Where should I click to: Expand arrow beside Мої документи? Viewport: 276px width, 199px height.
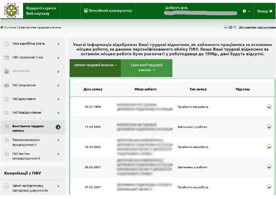point(58,99)
